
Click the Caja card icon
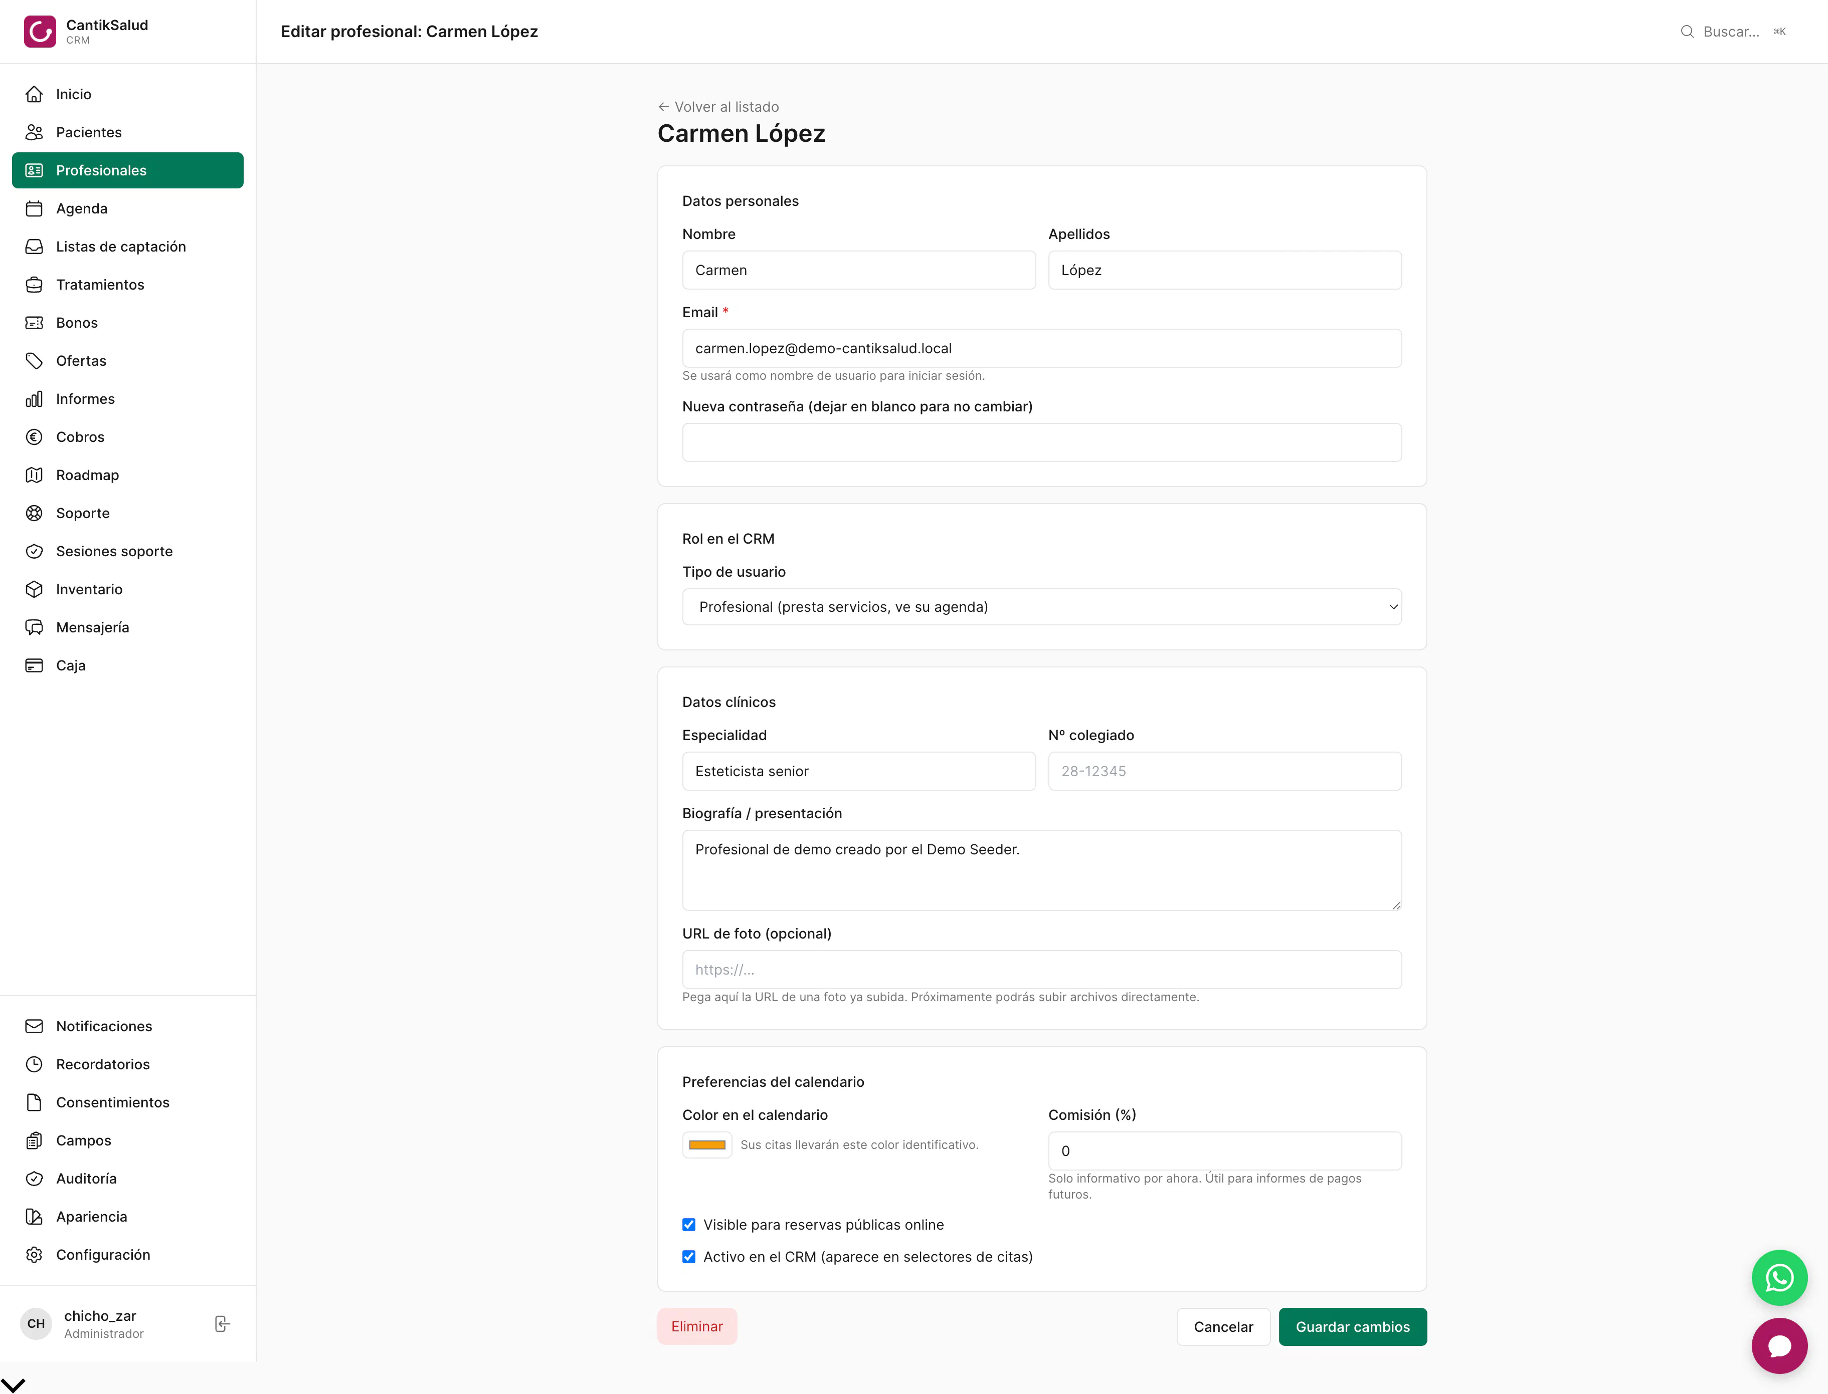(x=34, y=665)
